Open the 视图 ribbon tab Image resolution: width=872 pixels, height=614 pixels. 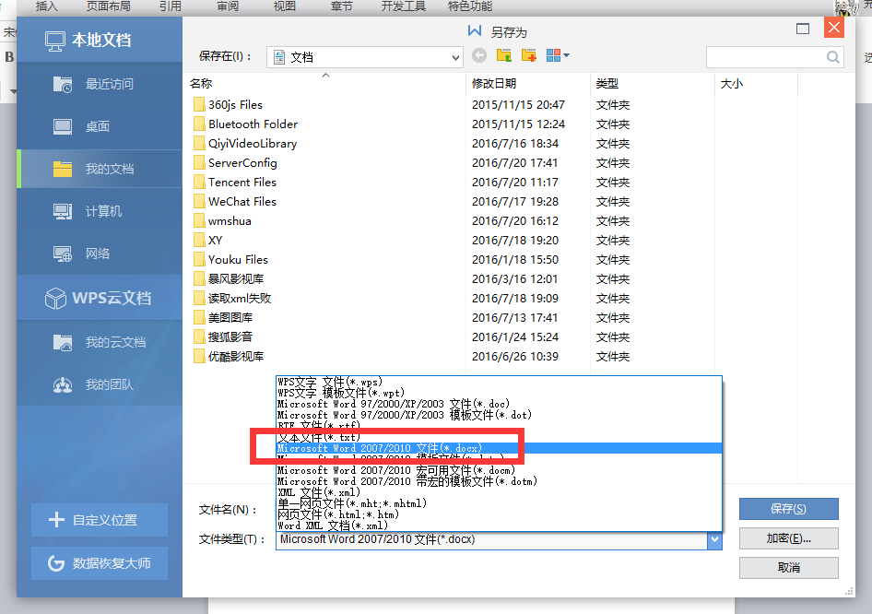284,6
